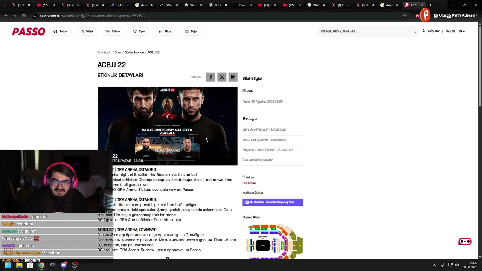482x271 pixels.
Task: Open Discord from the taskbar
Action: tap(64, 265)
